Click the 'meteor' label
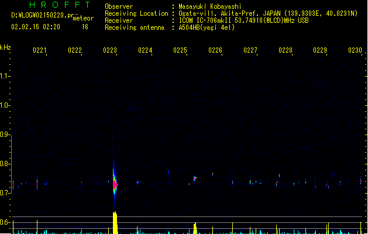The image size is (368, 234). tap(83, 18)
